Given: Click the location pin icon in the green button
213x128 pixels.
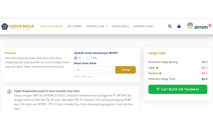Looking at the screenshot, I should tap(158, 89).
